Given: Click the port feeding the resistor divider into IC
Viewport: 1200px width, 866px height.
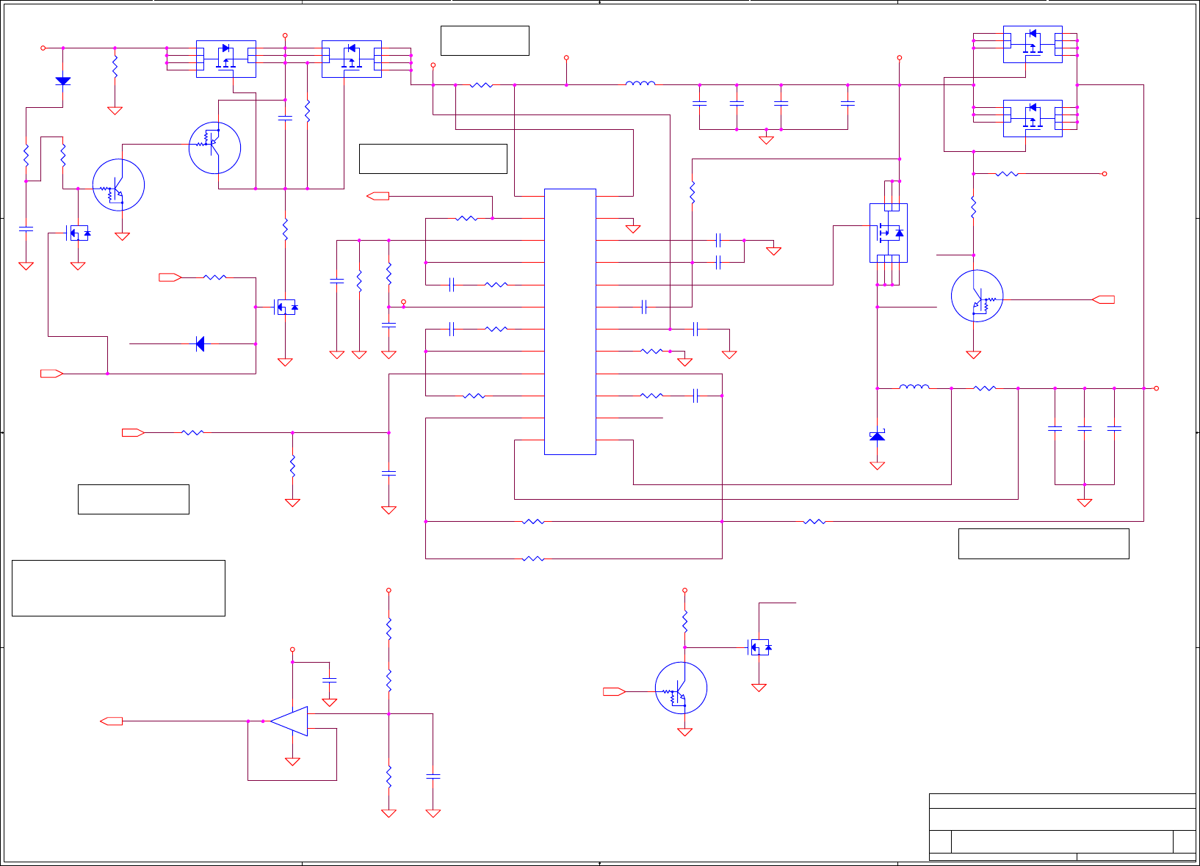Looking at the screenshot, I should click(133, 432).
